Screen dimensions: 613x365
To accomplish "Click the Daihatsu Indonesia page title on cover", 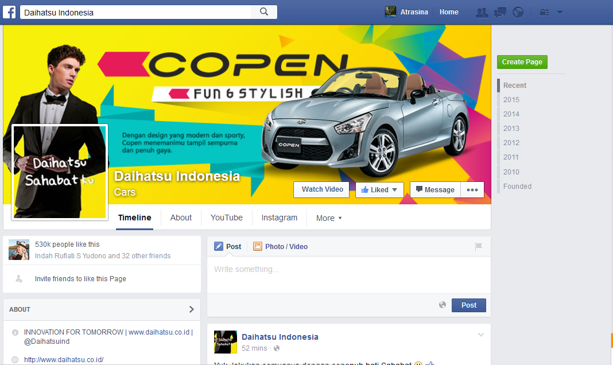I will pos(177,176).
